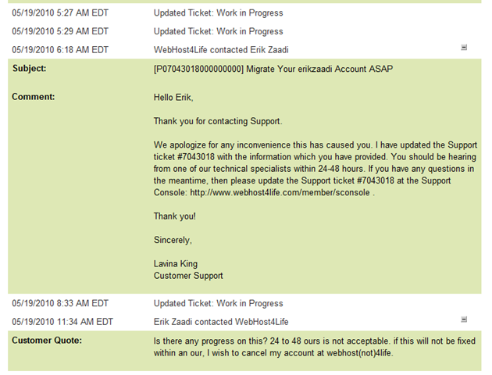This screenshot has height=375, width=492.
Task: Collapse the 11:34 AM Erik Zaadi message
Action: point(464,320)
